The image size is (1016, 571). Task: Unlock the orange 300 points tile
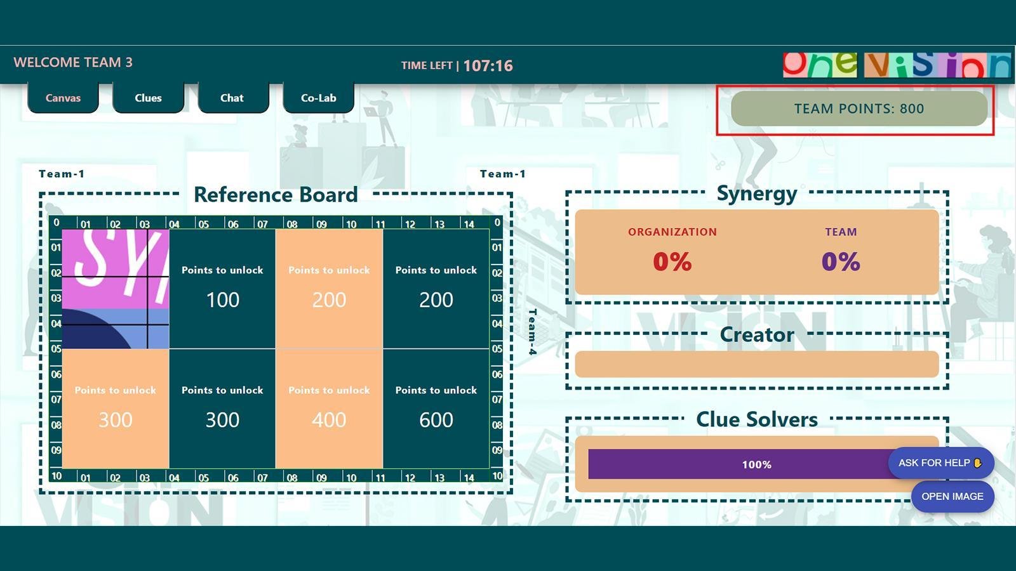tap(116, 409)
